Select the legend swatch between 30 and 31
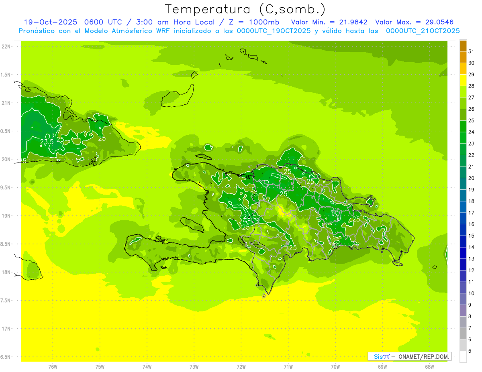Image resolution: width=482 pixels, height=372 pixels. click(463, 57)
